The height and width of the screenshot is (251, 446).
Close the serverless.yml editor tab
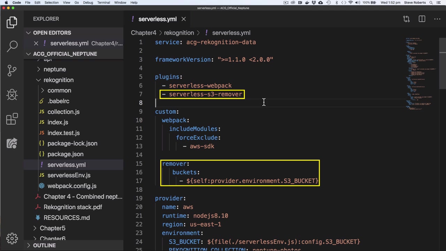pyautogui.click(x=184, y=19)
